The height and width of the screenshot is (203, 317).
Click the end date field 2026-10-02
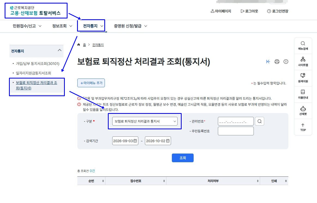(x=158, y=141)
